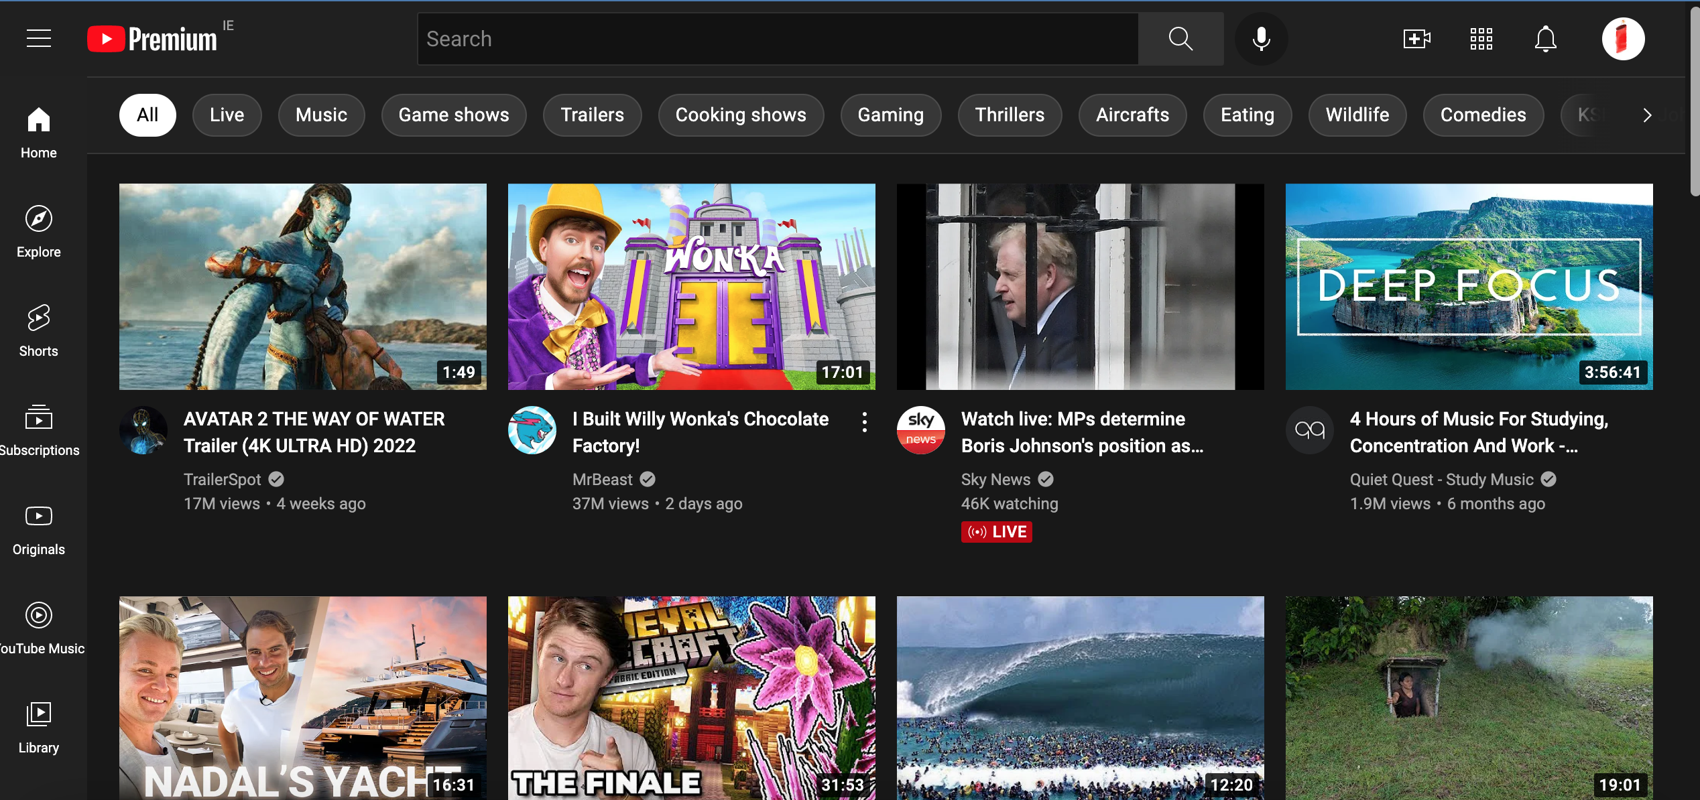
Task: Go to MrBeast channel name
Action: tap(602, 480)
